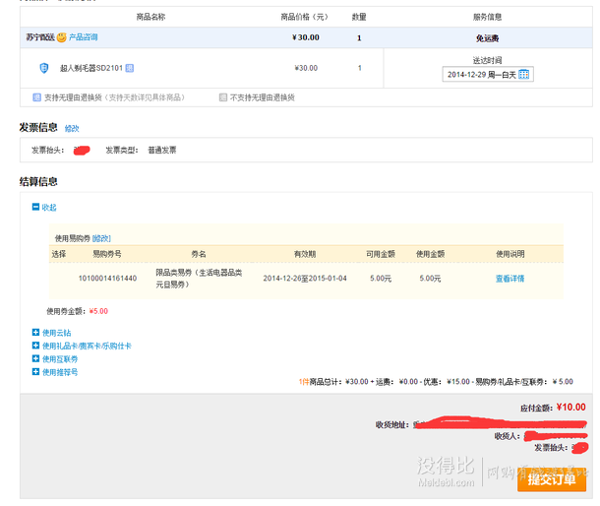The height and width of the screenshot is (506, 600).
Task: Open the product name 超人剃毛器SD2101
Action: click(90, 68)
